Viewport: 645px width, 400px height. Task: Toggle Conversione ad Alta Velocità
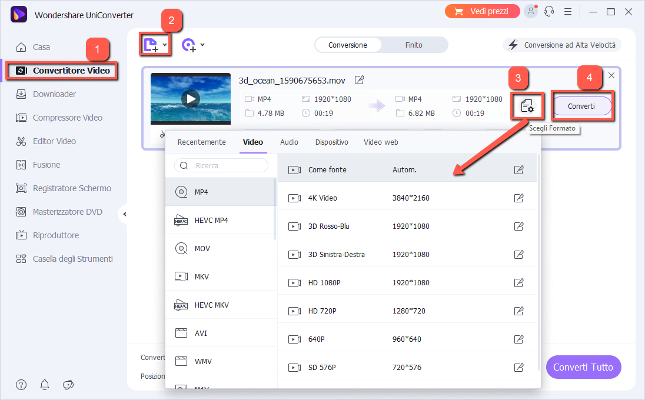[562, 45]
